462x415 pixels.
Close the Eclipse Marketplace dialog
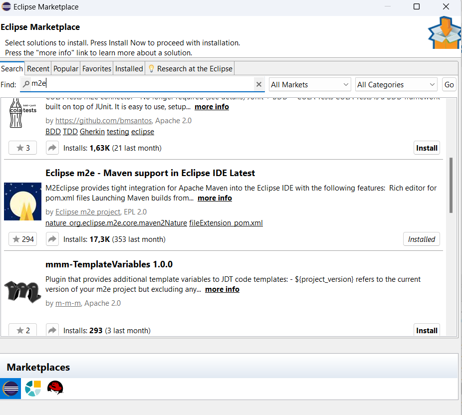[446, 6]
